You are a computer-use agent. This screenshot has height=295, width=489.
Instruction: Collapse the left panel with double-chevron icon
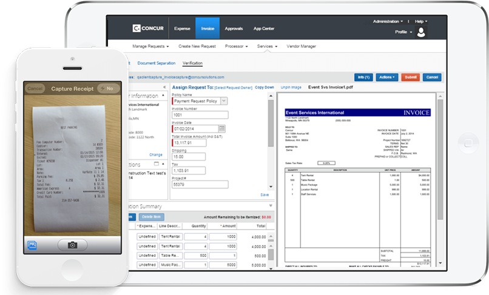[x=164, y=87]
